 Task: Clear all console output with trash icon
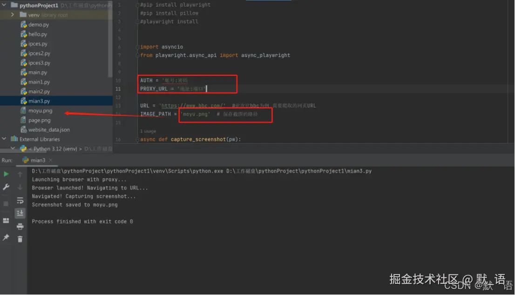[20, 239]
